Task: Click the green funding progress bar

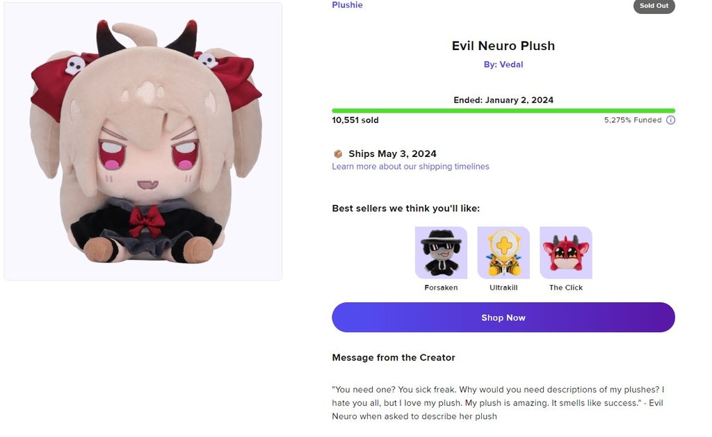Action: coord(503,110)
